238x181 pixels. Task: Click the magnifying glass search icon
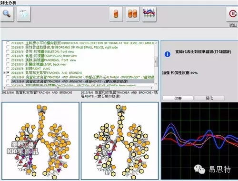7,14
